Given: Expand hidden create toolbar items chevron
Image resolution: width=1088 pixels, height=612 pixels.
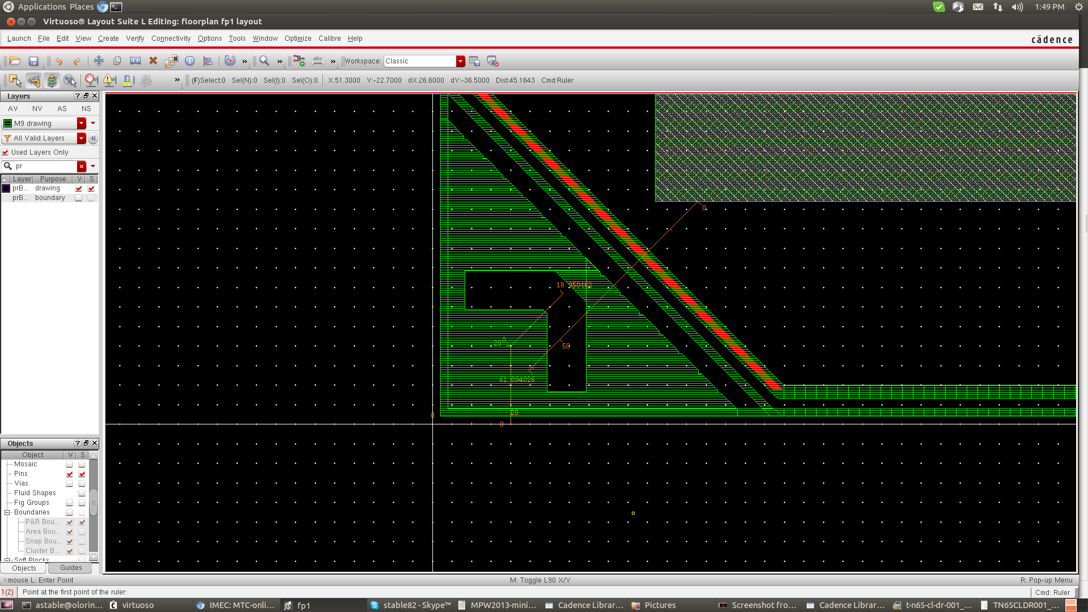Looking at the screenshot, I should [333, 61].
